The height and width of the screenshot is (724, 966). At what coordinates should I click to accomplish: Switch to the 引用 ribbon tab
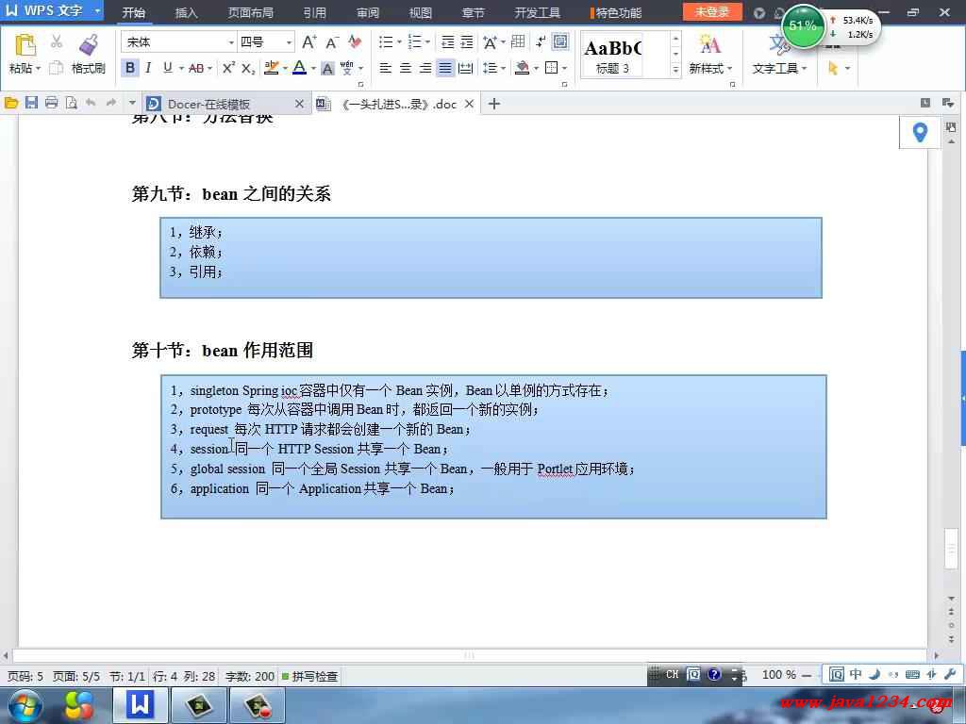[315, 12]
